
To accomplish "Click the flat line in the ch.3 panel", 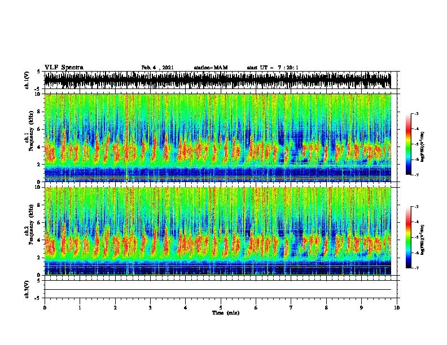I will click(x=218, y=290).
